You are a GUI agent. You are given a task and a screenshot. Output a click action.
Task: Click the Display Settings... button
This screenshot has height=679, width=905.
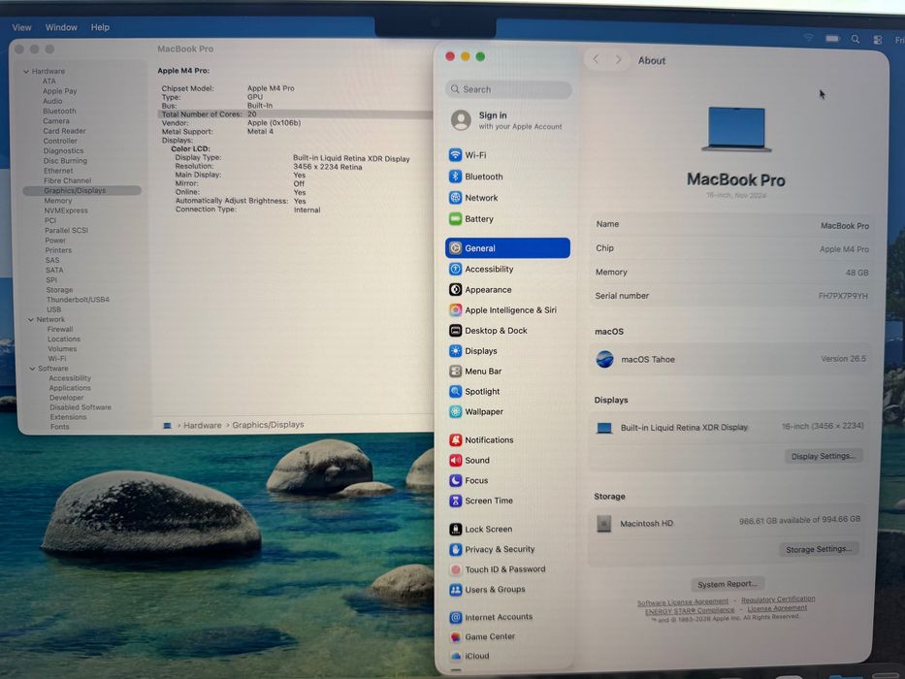click(824, 456)
